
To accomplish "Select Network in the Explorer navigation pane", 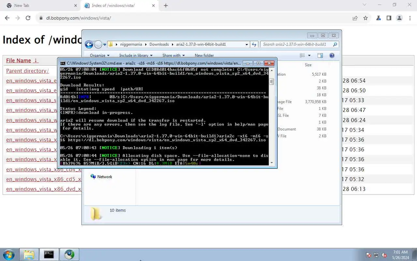I will click(105, 177).
